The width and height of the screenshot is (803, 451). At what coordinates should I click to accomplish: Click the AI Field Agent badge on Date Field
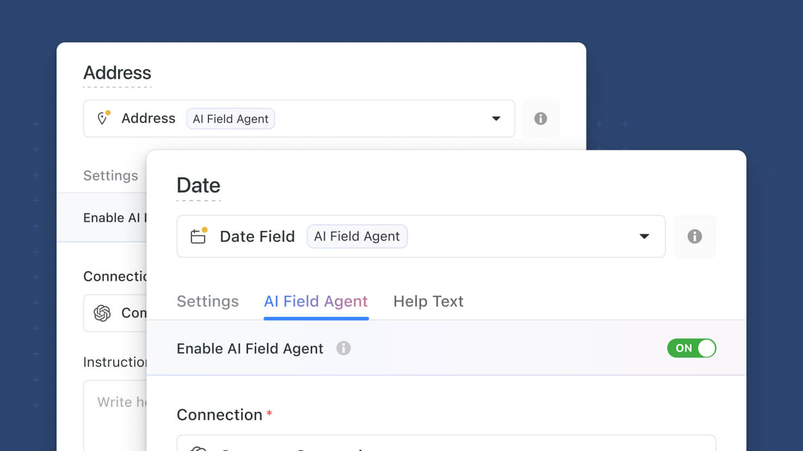click(357, 236)
